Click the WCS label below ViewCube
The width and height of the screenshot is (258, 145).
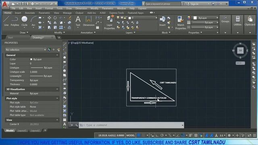pos(240,63)
